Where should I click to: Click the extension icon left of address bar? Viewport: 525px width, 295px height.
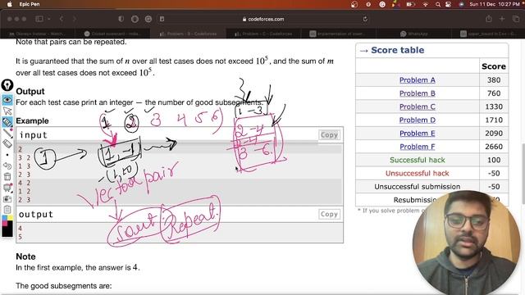tap(148, 19)
